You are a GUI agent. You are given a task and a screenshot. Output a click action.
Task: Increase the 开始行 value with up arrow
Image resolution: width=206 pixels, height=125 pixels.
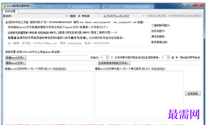coord(107,57)
